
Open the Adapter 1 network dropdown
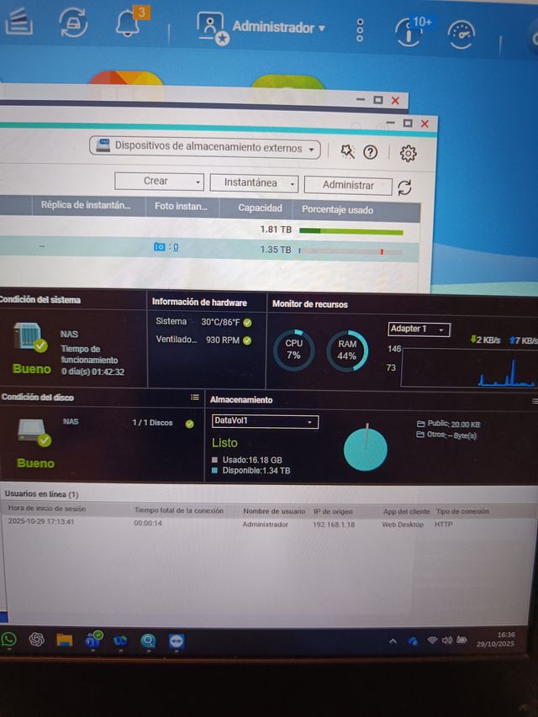coord(419,330)
